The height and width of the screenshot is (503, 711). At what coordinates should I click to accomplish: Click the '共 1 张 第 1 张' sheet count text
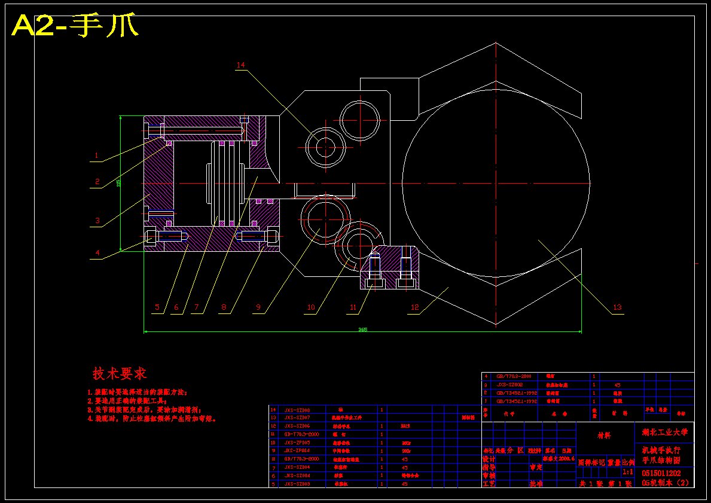pos(605,484)
